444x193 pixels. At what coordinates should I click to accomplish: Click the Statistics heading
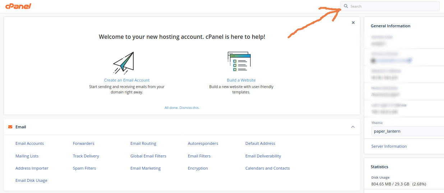coord(379,167)
